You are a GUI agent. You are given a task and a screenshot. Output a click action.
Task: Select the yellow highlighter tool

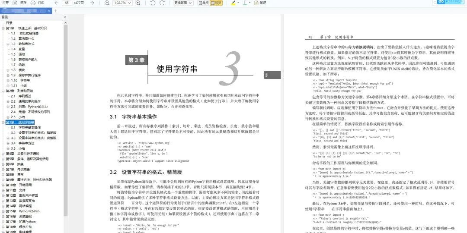[x=233, y=3]
